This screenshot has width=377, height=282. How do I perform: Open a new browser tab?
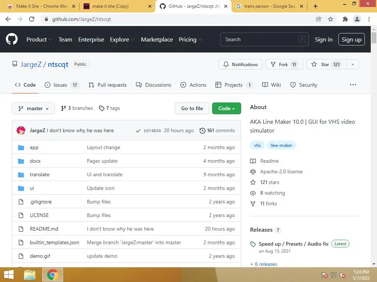[316, 6]
